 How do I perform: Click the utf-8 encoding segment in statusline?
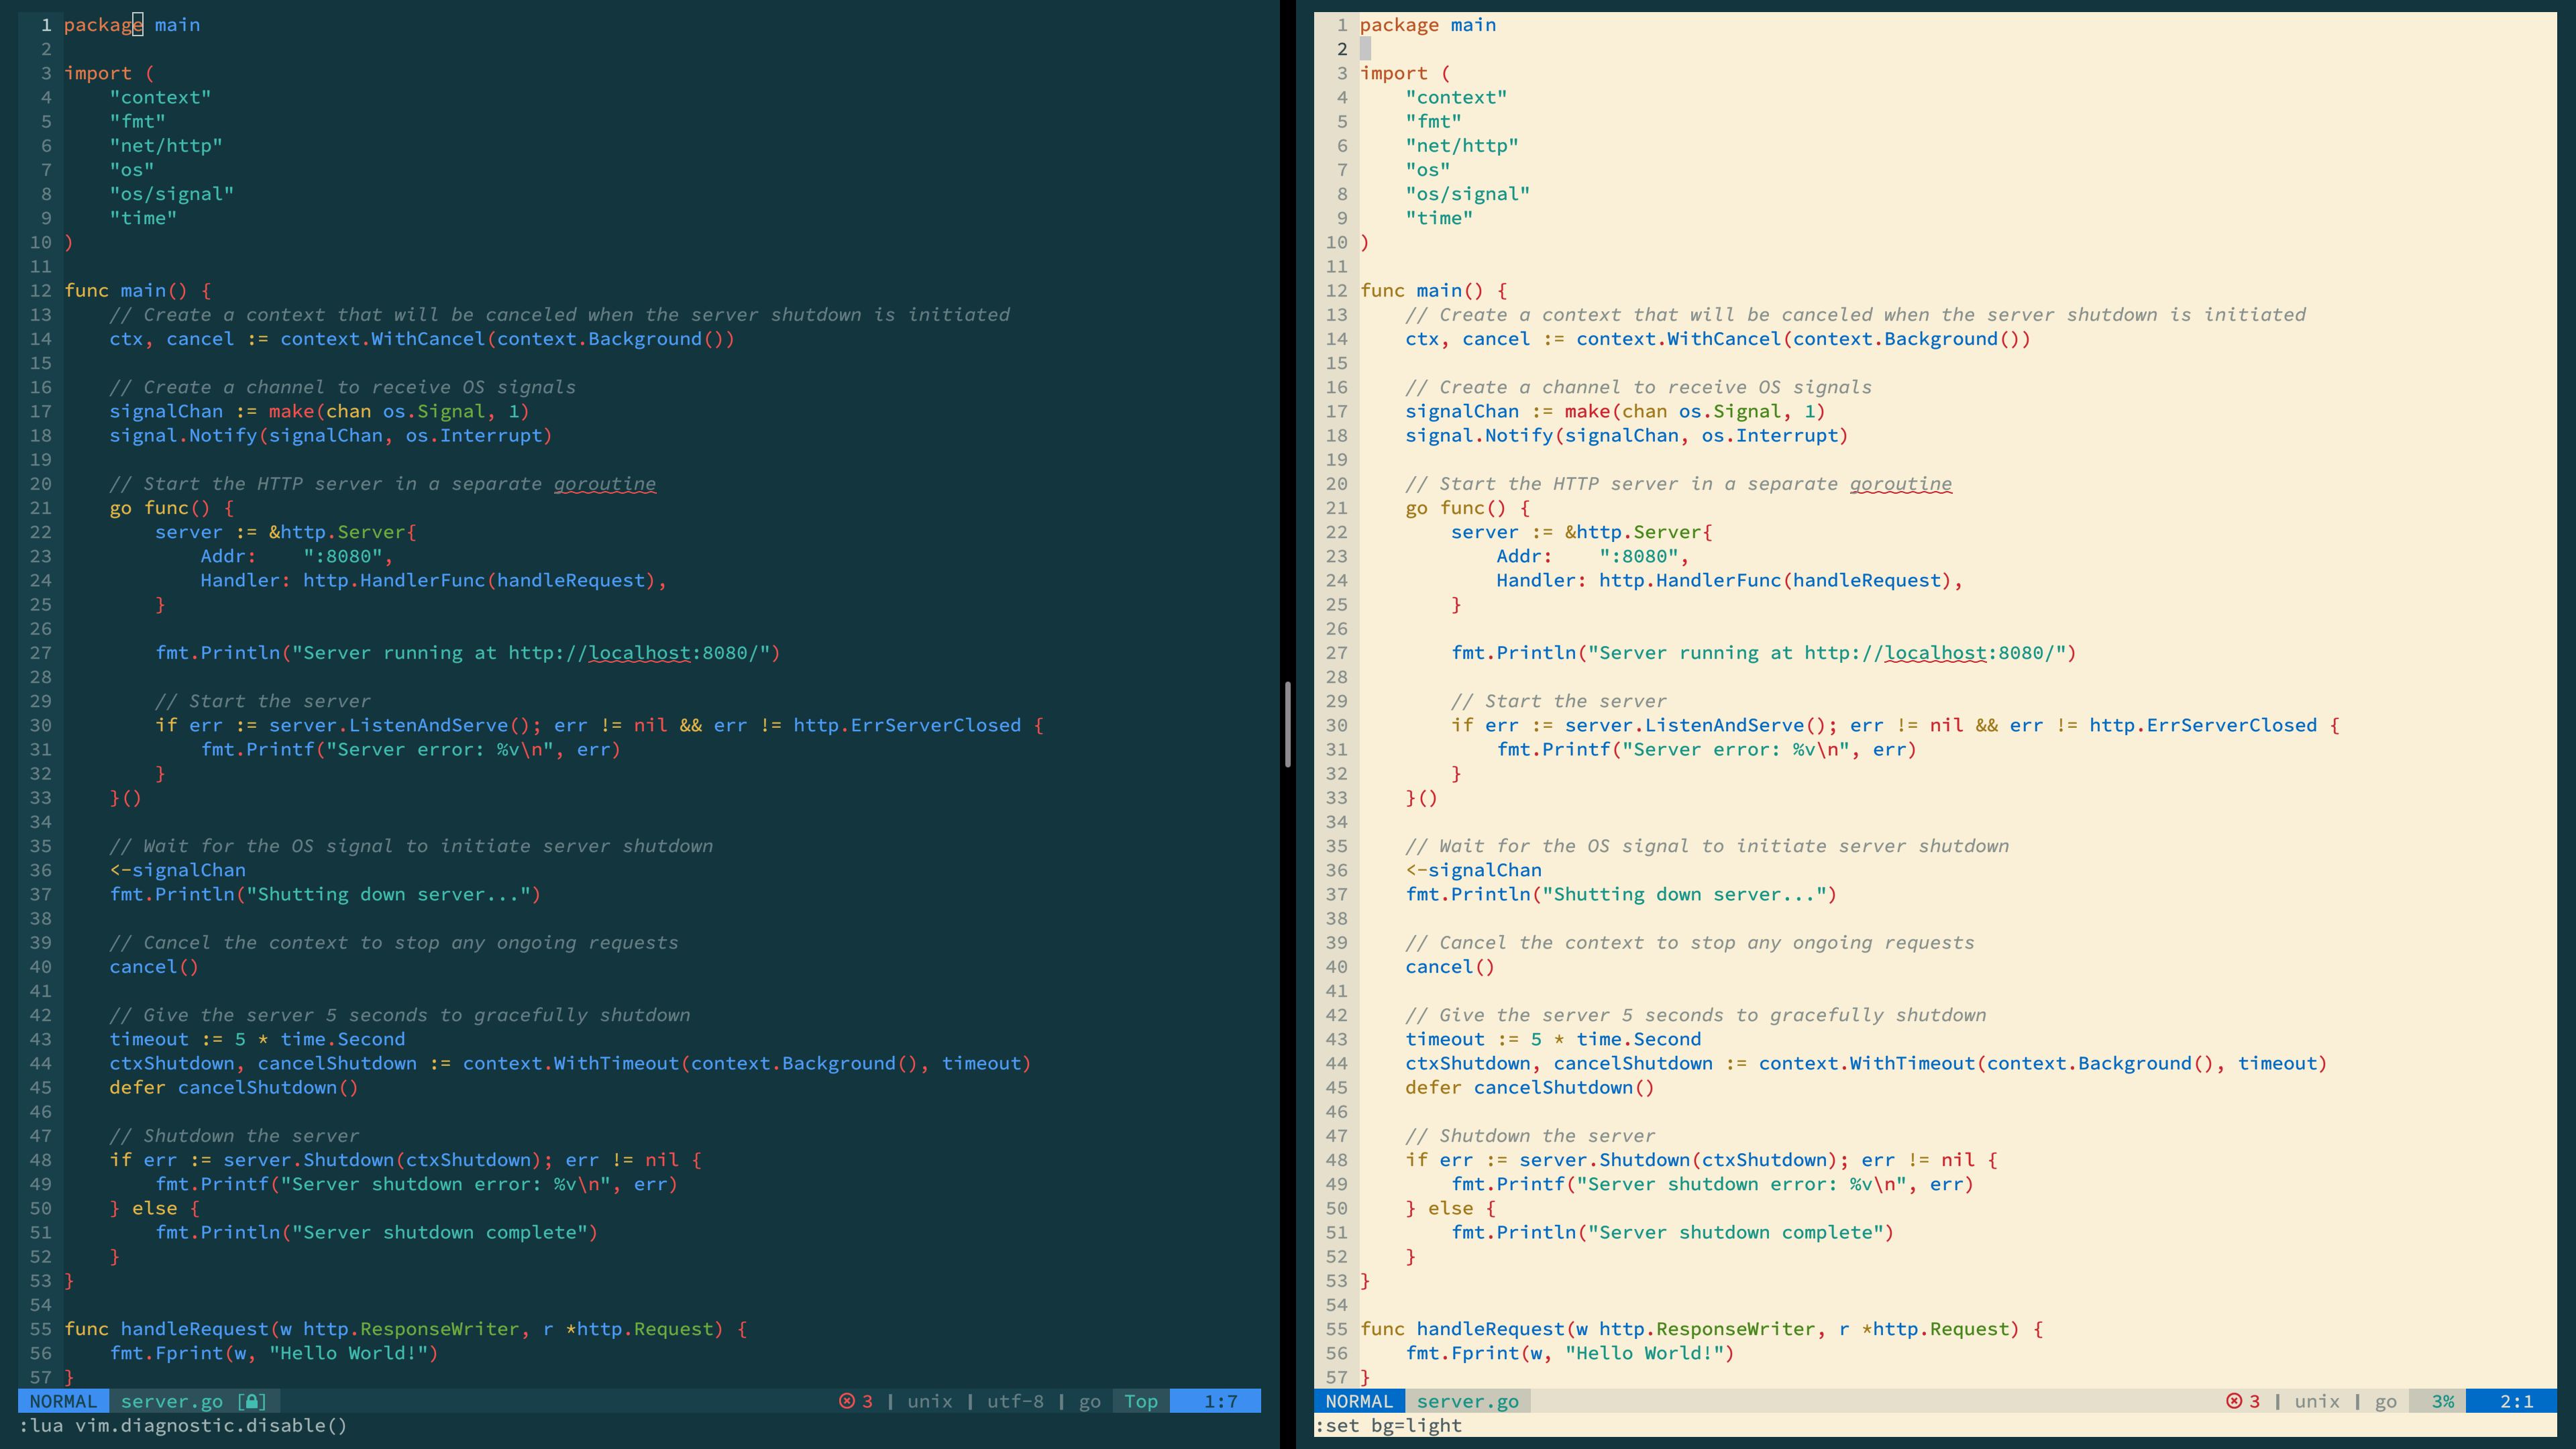[x=1014, y=1401]
